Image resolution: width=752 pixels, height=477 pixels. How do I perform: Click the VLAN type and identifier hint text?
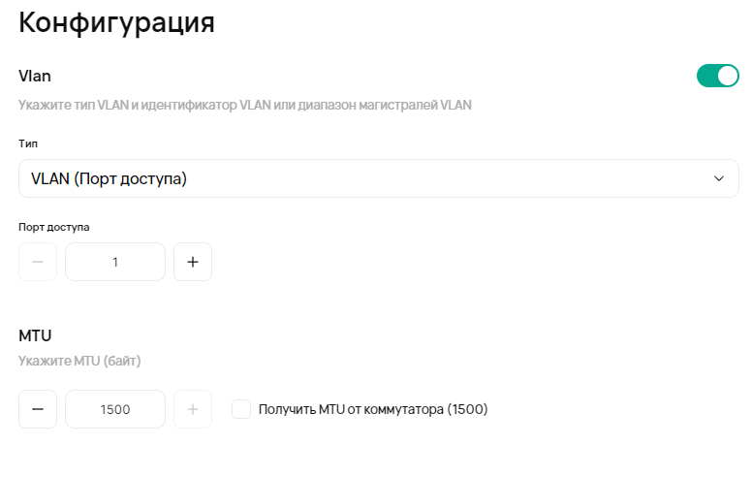pos(245,105)
